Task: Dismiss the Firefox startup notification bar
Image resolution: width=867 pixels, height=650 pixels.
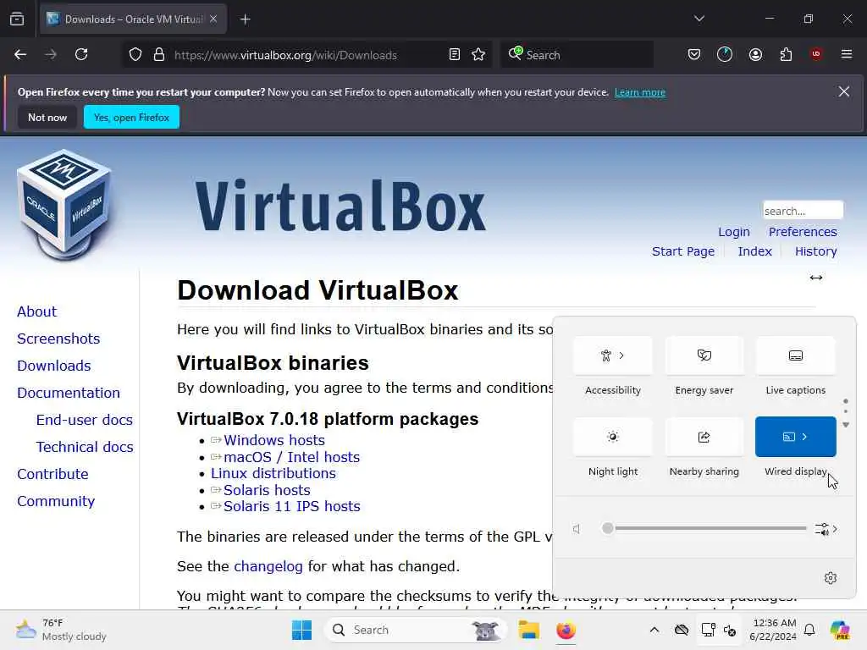Action: coord(844,91)
